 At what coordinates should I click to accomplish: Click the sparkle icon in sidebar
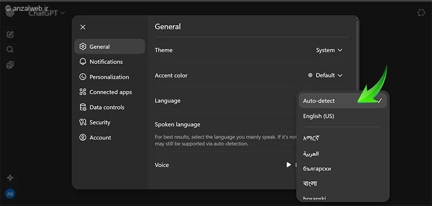pos(10,177)
